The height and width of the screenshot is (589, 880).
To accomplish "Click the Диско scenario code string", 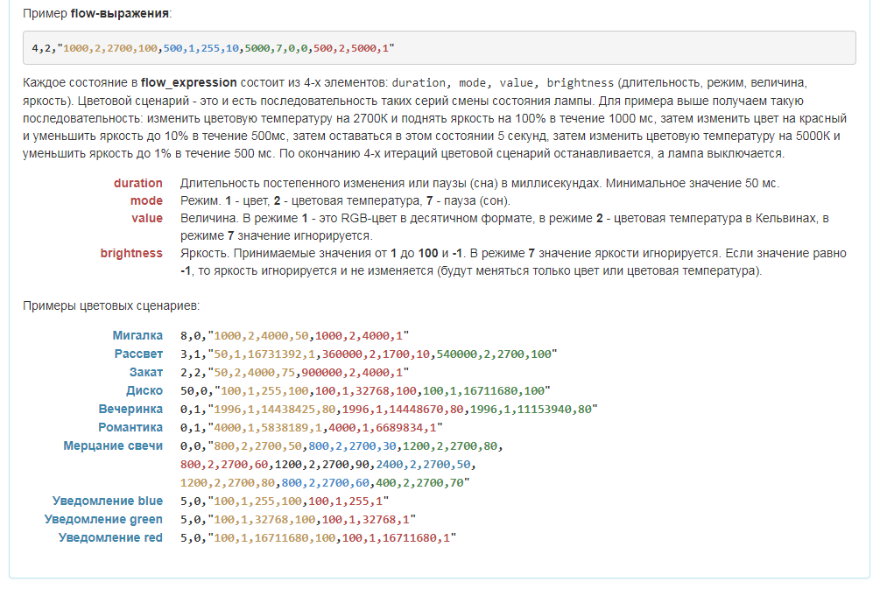I will (x=365, y=391).
